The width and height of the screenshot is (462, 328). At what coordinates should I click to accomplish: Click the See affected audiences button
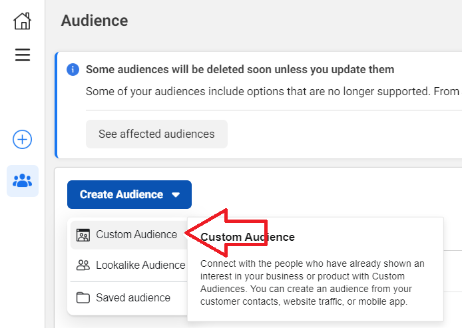click(x=156, y=134)
